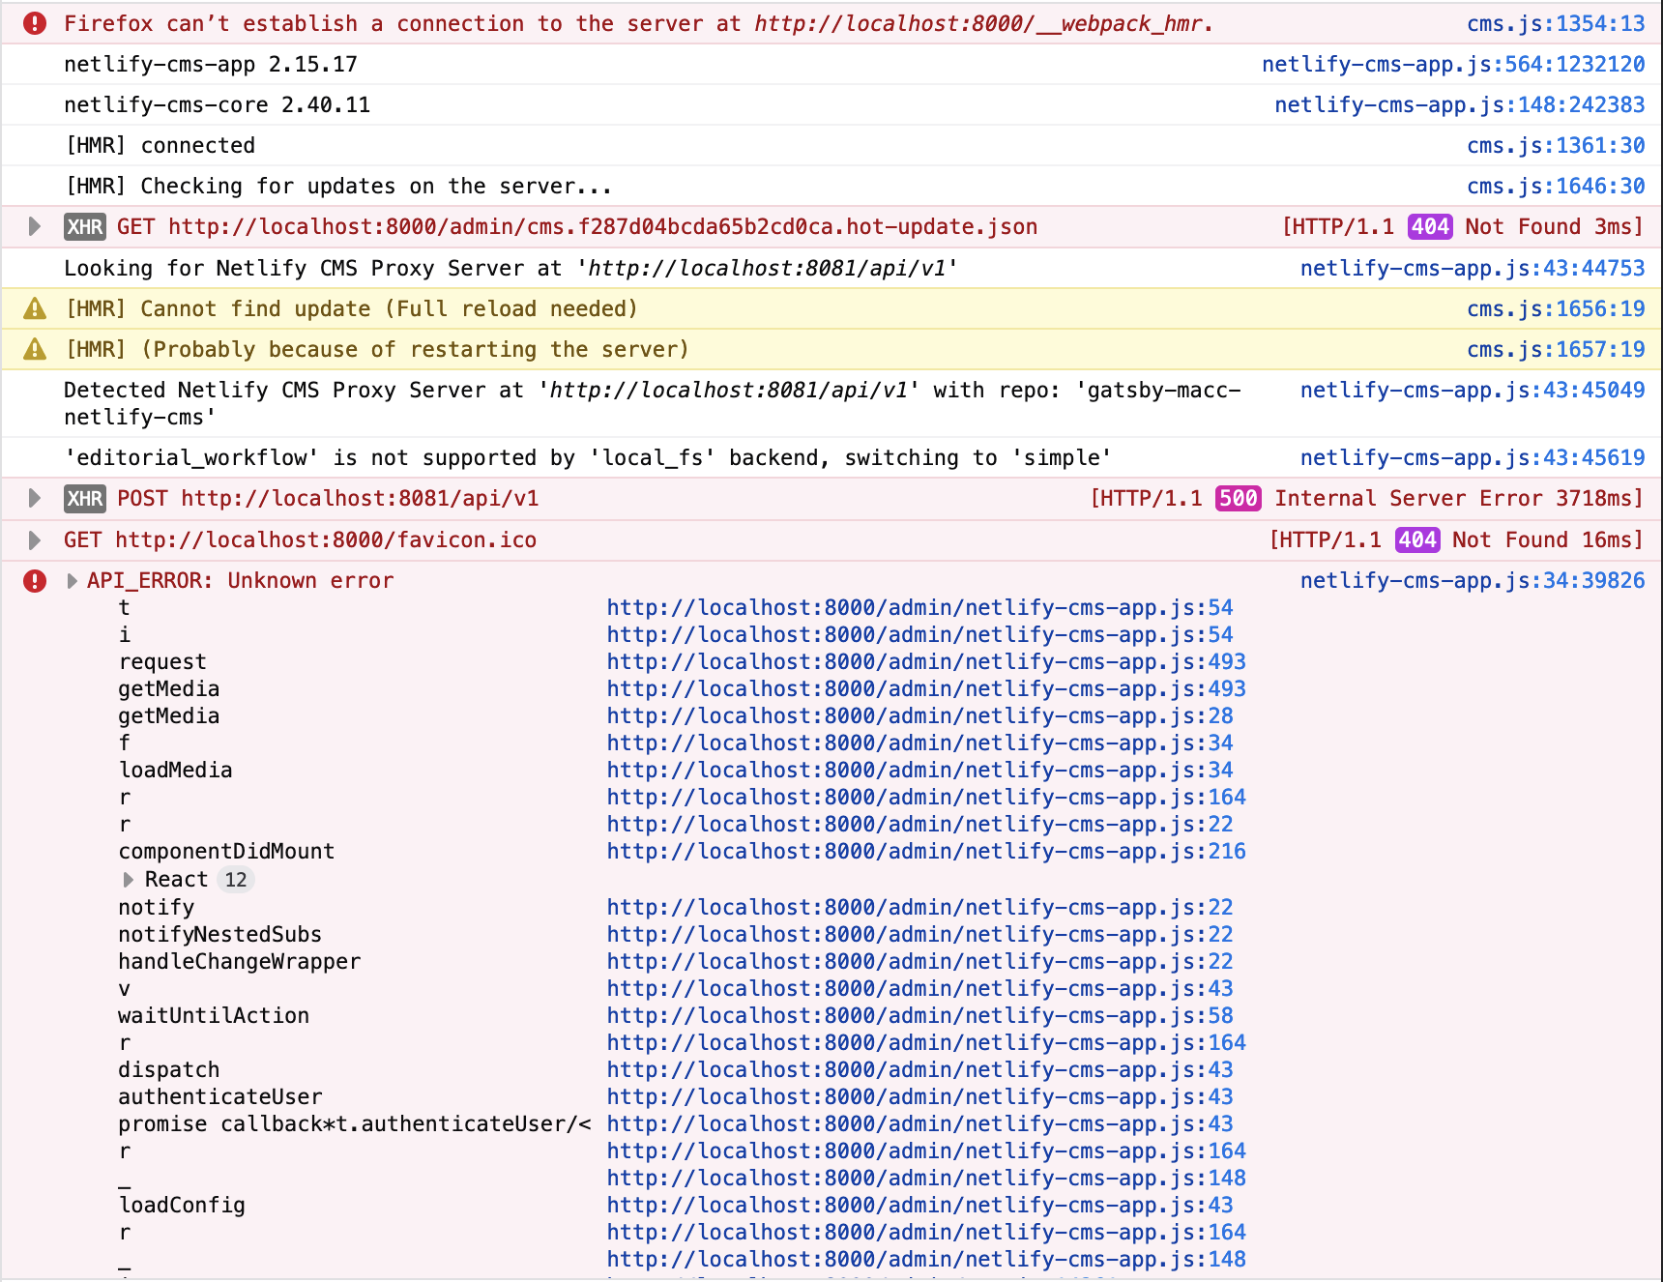This screenshot has width=1663, height=1282.
Task: Collapse the API_ERROR stack trace
Action: pos(72,581)
